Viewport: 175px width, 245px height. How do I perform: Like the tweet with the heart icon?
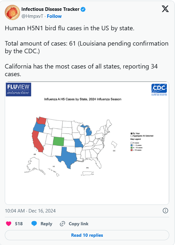tap(9, 224)
